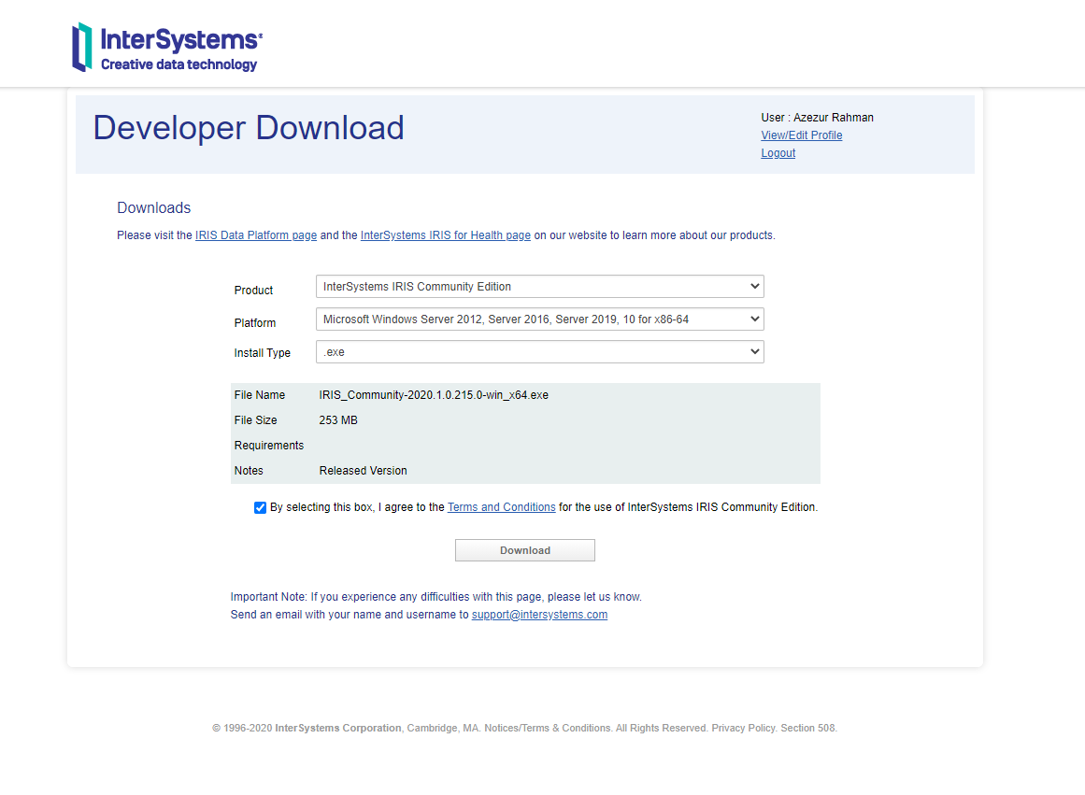Click the Notes label
The image size is (1085, 795).
(x=249, y=471)
